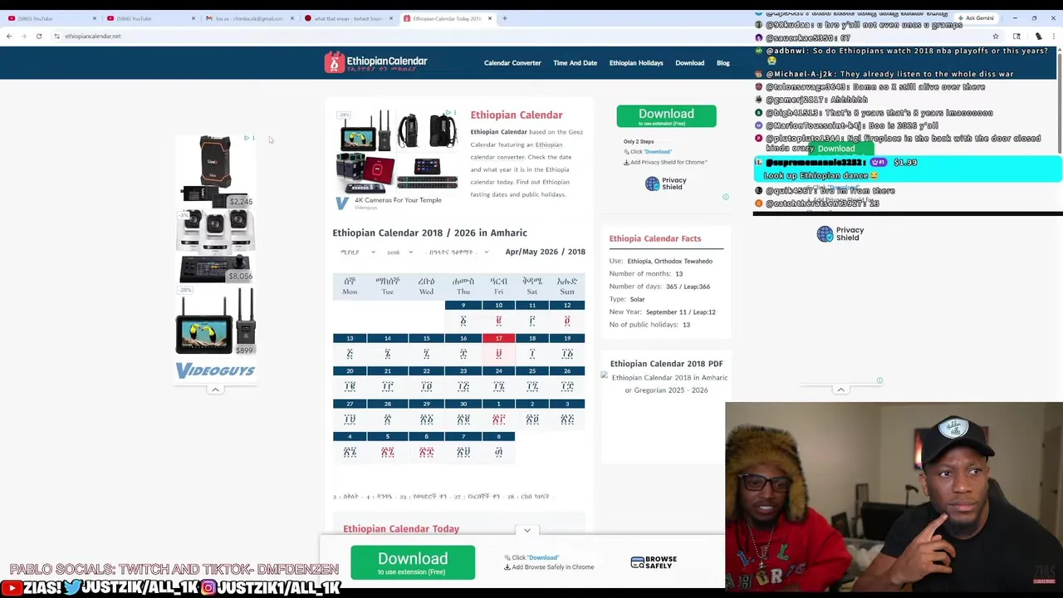Click supremenamie super chat $1.99 message
Viewport: 1063px width, 598px height.
click(908, 169)
